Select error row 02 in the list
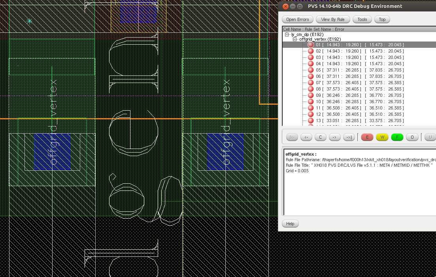 pos(360,51)
